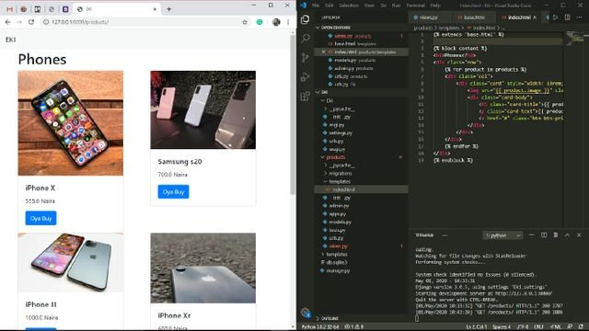Open a new Chrome tab with plus

tap(169, 9)
